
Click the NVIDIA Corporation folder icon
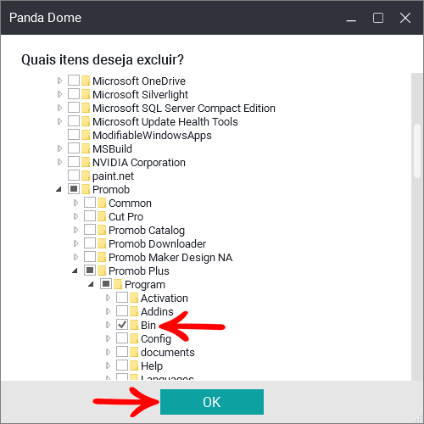(86, 162)
